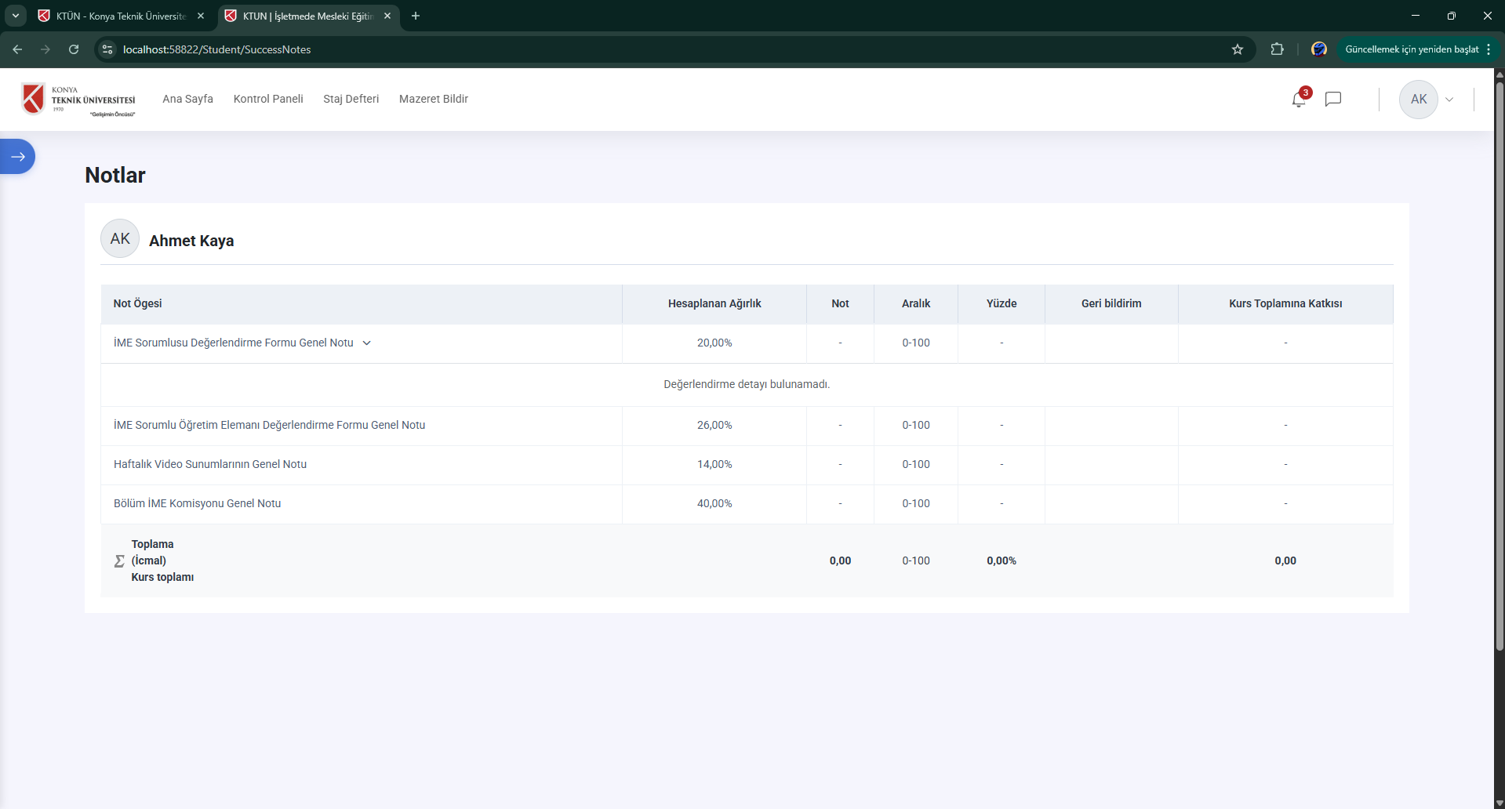Click the blue sidebar arrow button
Viewport: 1505px width, 809px height.
(17, 157)
